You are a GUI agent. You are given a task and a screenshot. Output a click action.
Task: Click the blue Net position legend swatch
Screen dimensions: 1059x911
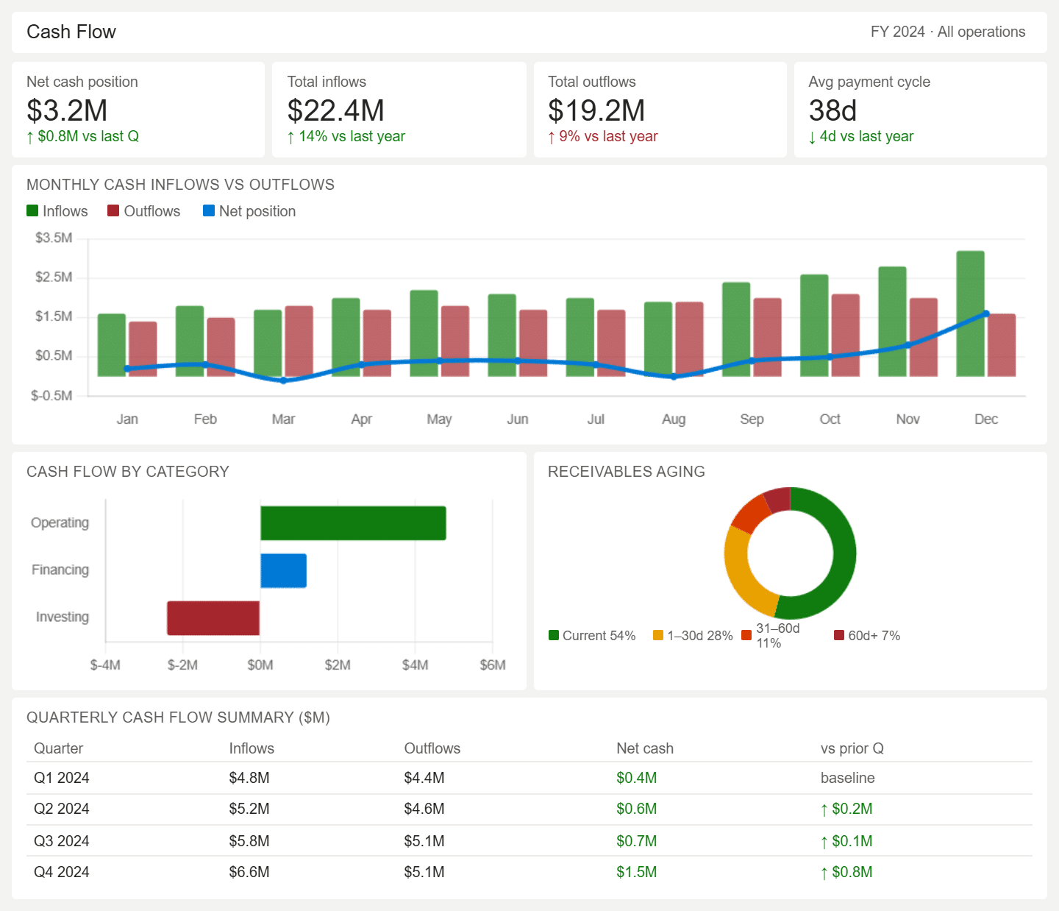click(209, 210)
